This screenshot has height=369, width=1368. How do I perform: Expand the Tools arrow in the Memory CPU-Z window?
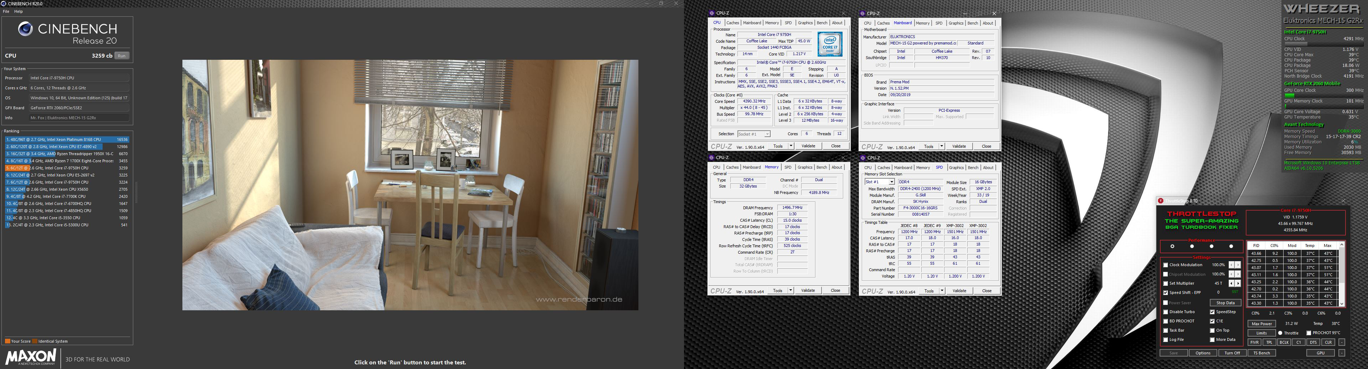pos(791,290)
